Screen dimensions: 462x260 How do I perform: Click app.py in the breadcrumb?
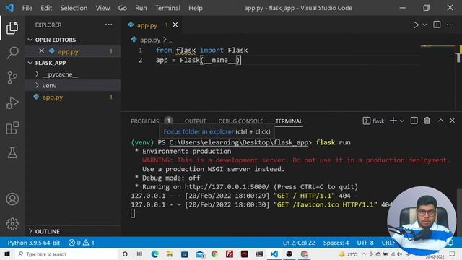coord(150,40)
